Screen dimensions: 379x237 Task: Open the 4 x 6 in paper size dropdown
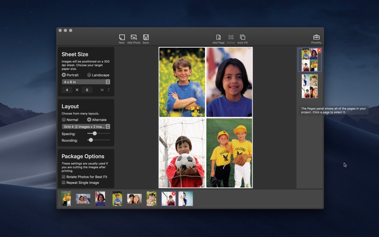(x=86, y=82)
